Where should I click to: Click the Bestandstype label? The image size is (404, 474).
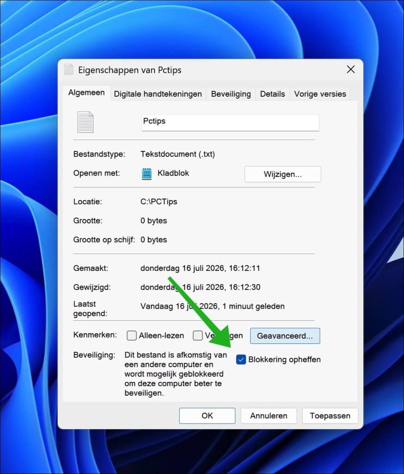(x=99, y=154)
